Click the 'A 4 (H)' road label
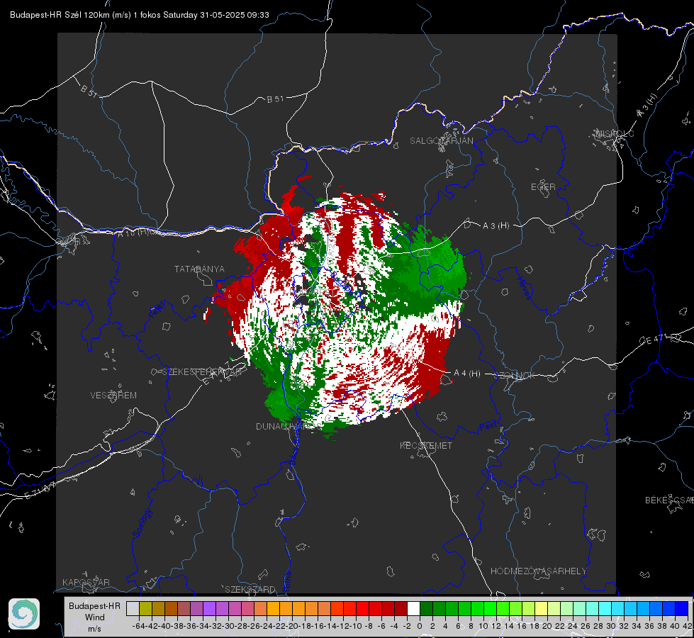The image size is (694, 638). coord(467,374)
